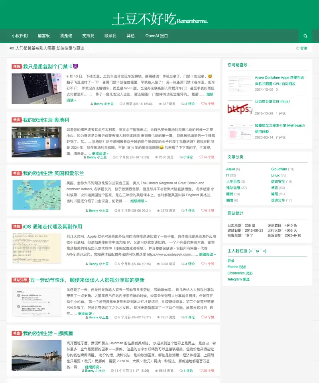Open the 联系我 menu item
The width and height of the screenshot is (319, 383).
[110, 36]
